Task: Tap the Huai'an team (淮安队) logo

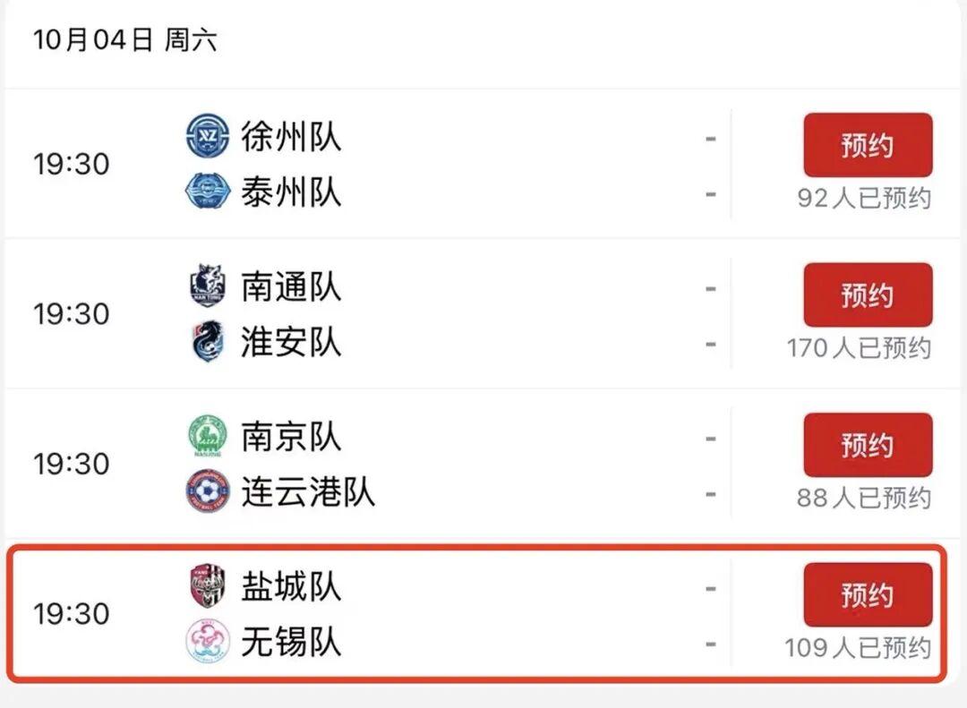Action: (x=207, y=340)
